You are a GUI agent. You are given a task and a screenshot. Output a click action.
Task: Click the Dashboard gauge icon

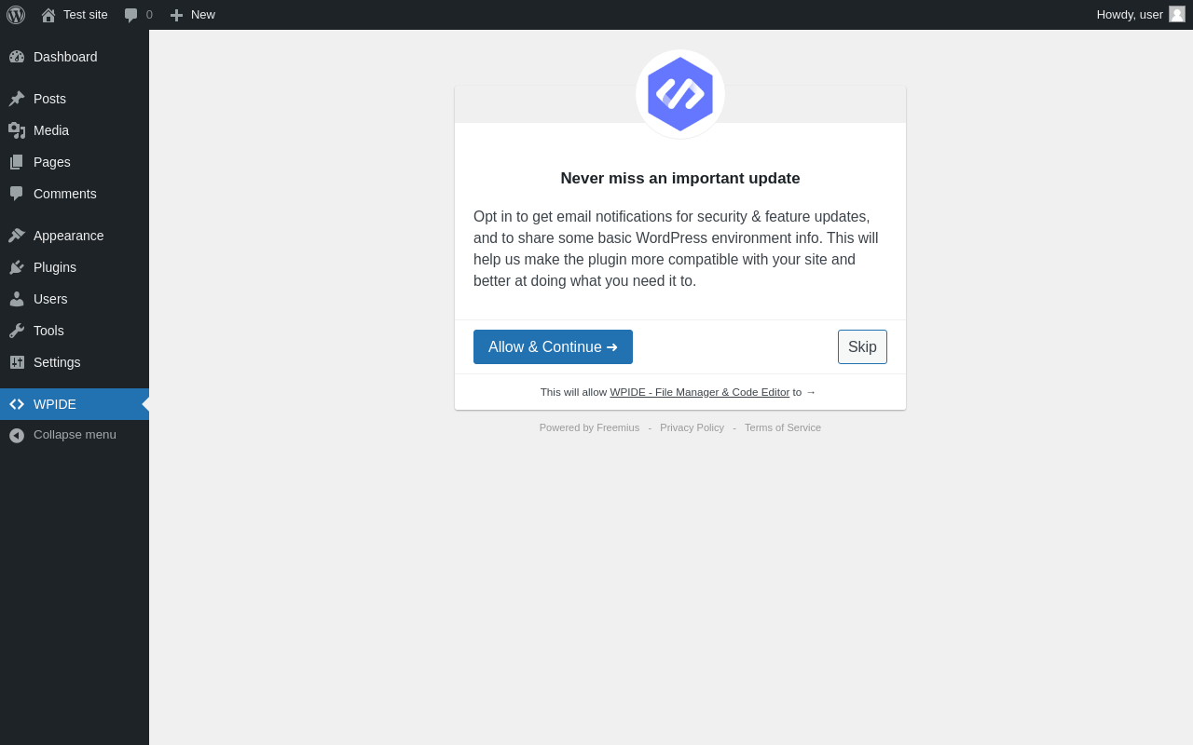pyautogui.click(x=17, y=57)
